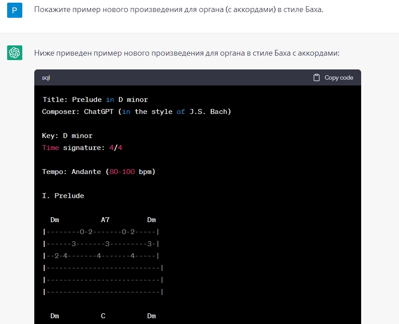Click the I. Prelude heading

point(63,195)
